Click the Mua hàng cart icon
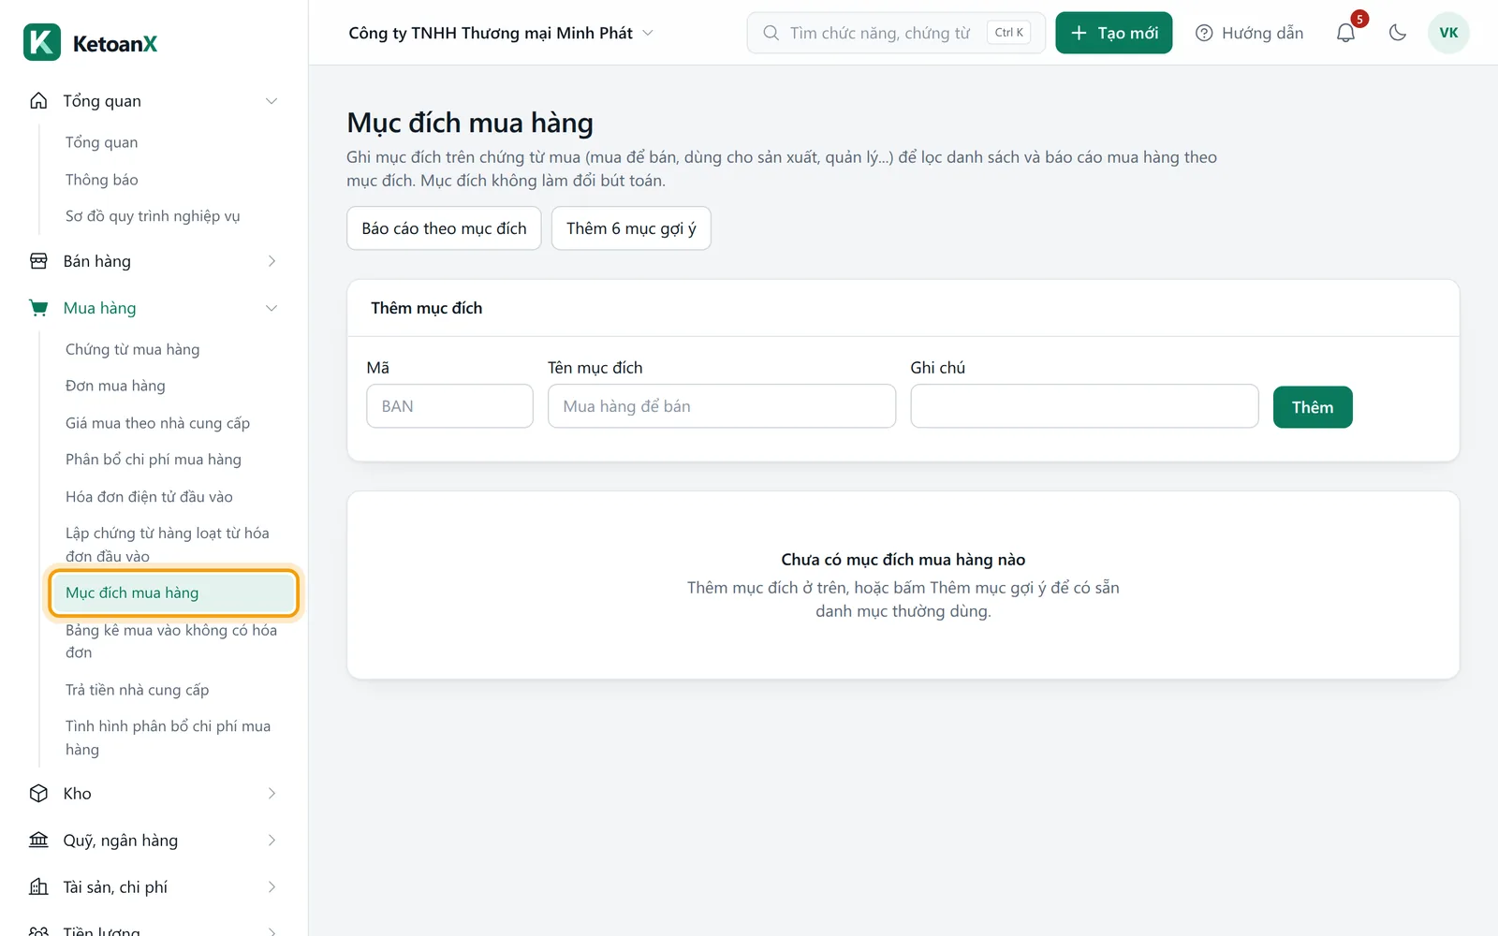 point(38,308)
